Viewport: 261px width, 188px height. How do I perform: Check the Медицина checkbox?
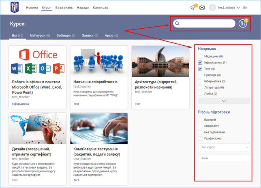click(x=200, y=57)
